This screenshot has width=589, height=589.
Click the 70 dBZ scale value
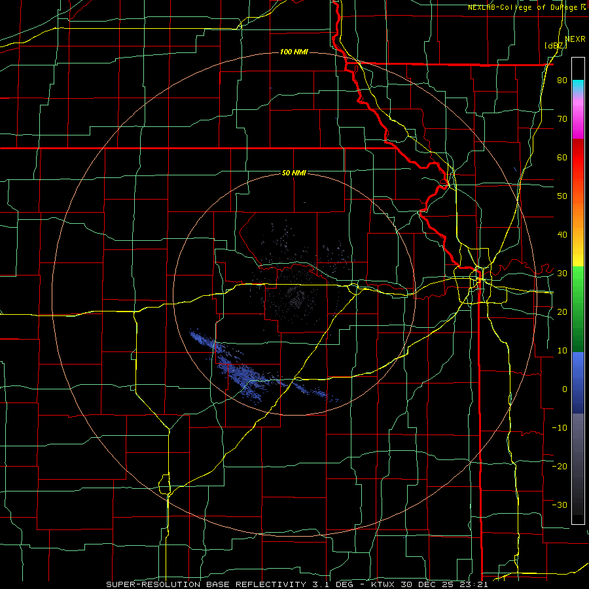(x=562, y=119)
